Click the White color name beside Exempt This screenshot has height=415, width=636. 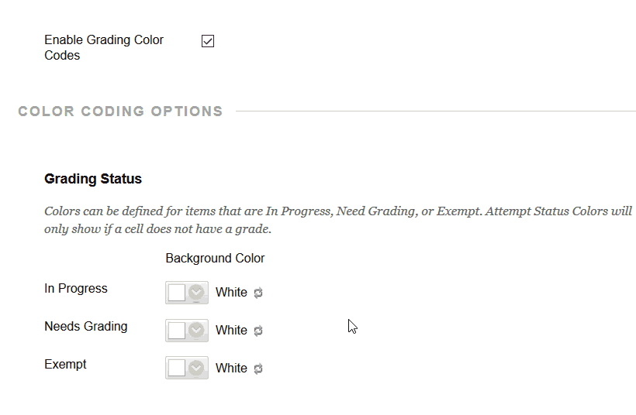[x=231, y=368]
